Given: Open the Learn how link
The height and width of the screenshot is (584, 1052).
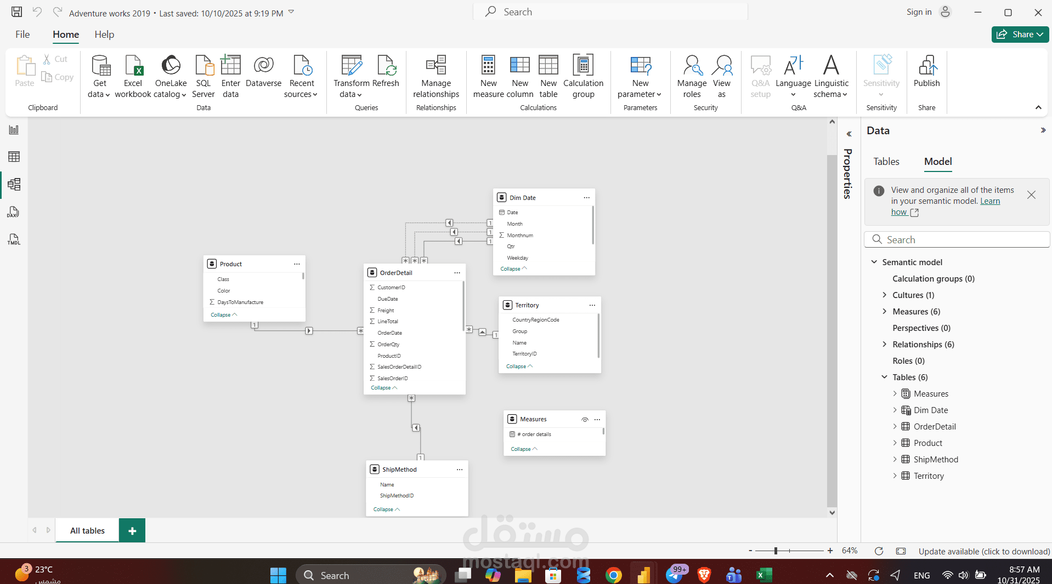Looking at the screenshot, I should pyautogui.click(x=946, y=207).
